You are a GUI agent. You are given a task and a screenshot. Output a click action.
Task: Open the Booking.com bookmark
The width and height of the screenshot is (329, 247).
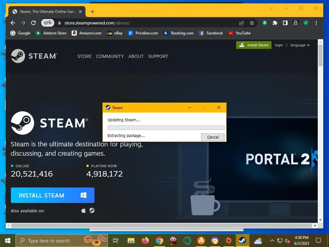pos(178,33)
